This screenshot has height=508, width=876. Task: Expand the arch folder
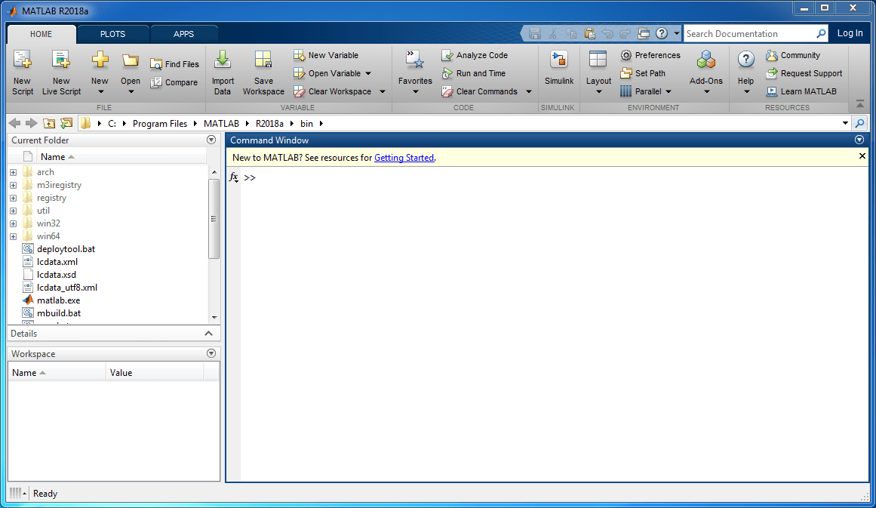click(x=14, y=172)
